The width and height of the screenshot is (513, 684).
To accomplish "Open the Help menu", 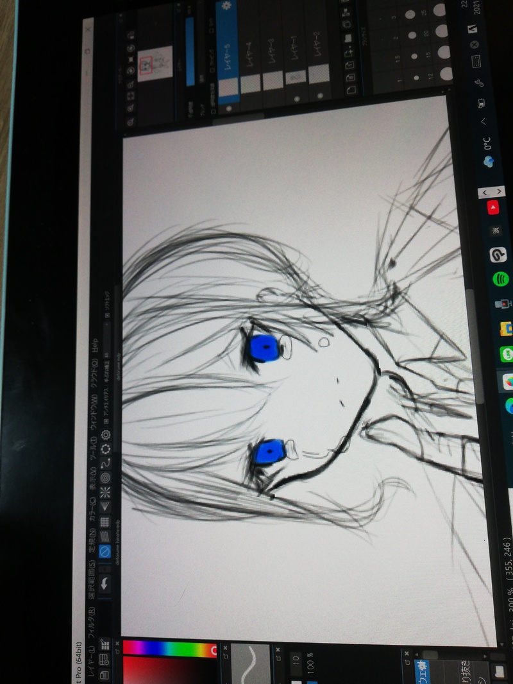I will tap(95, 346).
